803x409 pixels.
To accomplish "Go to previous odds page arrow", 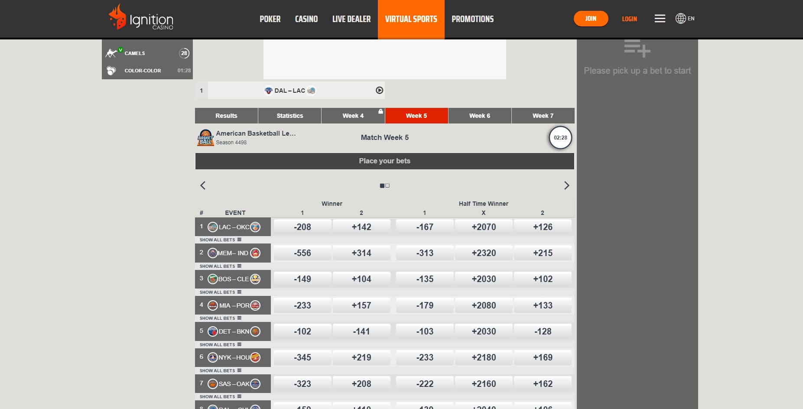I will click(x=202, y=185).
